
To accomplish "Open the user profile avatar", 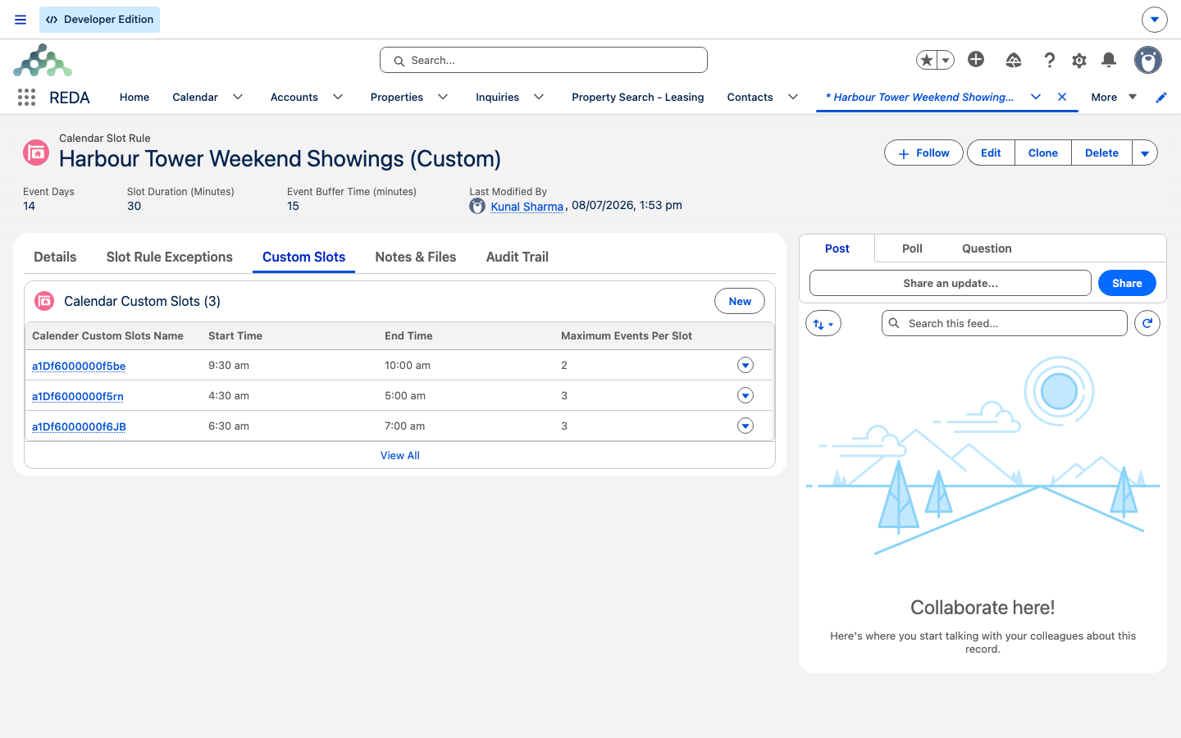I will coord(1148,60).
